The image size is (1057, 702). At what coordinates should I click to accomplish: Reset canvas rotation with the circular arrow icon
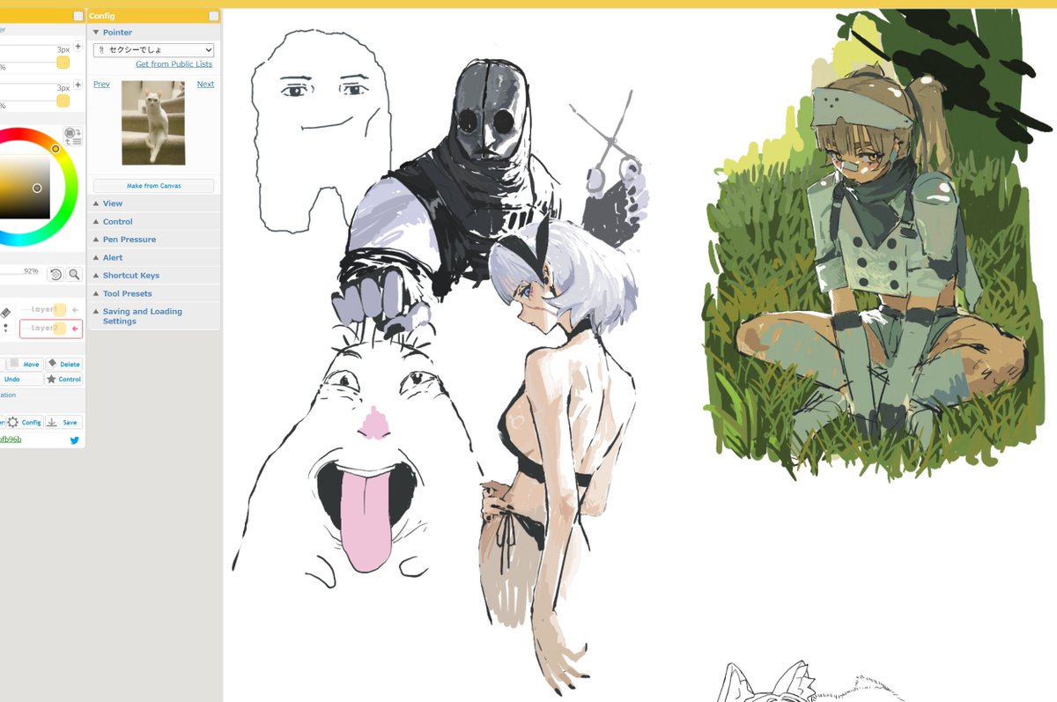[x=55, y=275]
